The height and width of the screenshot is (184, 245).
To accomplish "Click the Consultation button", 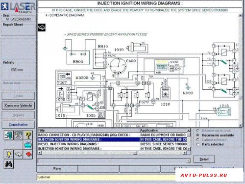I will pyautogui.click(x=18, y=125).
